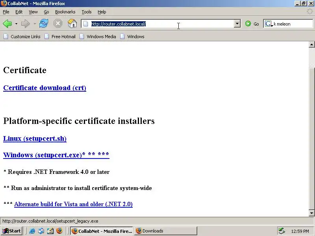Image resolution: width=315 pixels, height=236 pixels.
Task: Click the vertical scrollbar thumb
Action: coord(311,138)
